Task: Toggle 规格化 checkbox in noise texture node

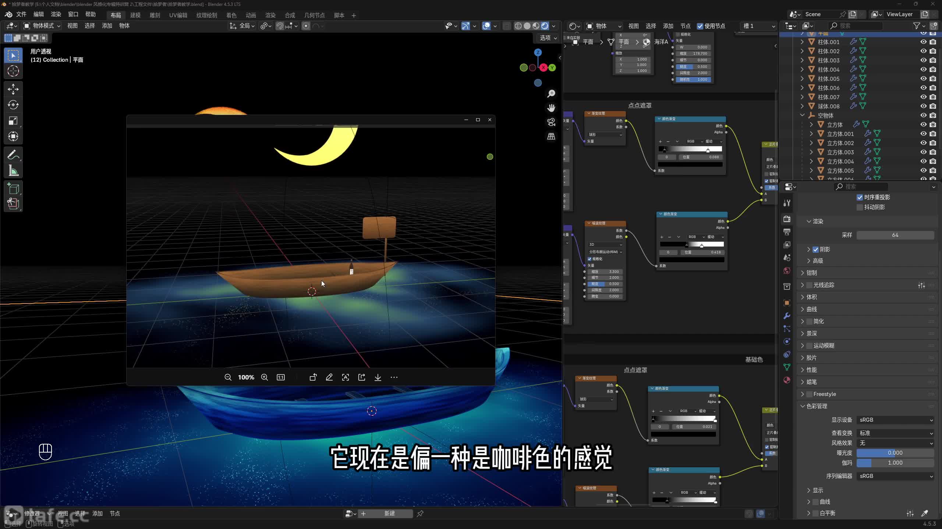Action: 589,259
